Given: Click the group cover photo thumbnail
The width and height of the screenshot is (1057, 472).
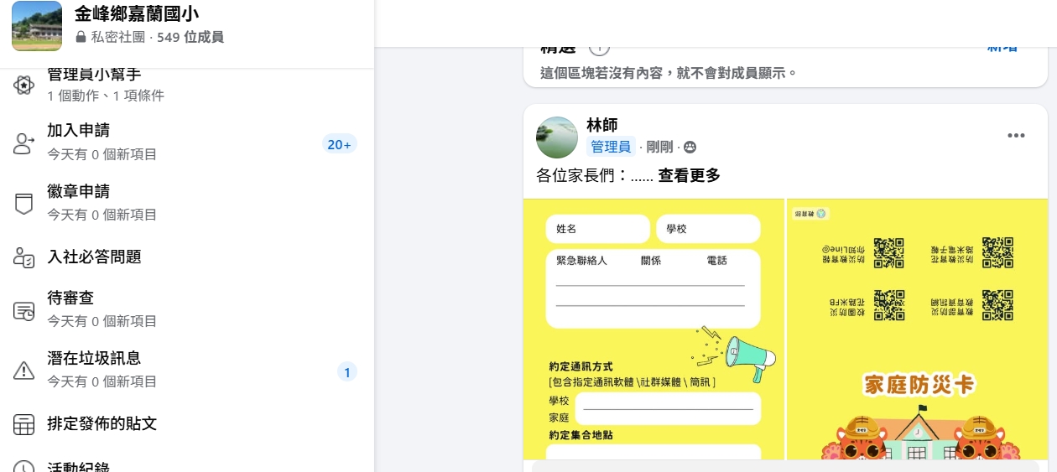Looking at the screenshot, I should coord(37,26).
